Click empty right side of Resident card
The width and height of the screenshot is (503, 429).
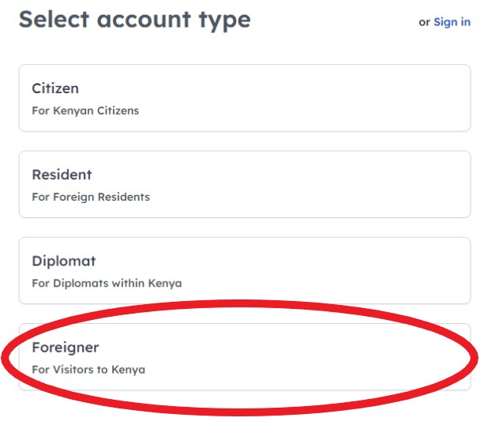coord(395,184)
